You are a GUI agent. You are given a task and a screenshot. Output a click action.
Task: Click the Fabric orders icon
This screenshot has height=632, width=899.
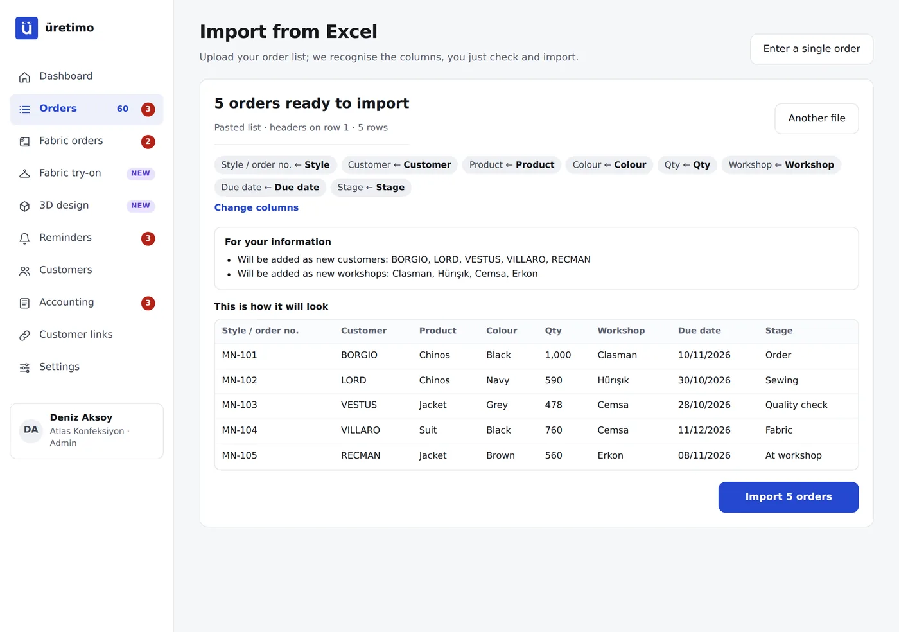pyautogui.click(x=24, y=141)
